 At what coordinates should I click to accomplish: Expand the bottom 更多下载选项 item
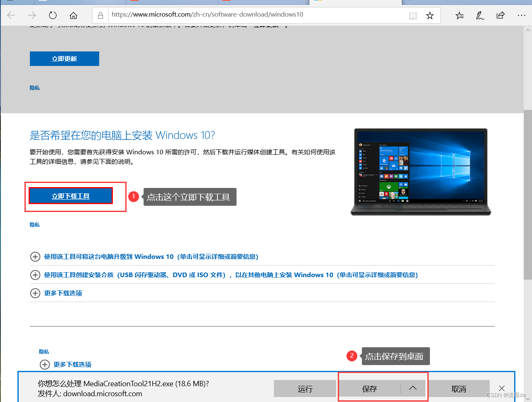pos(66,365)
